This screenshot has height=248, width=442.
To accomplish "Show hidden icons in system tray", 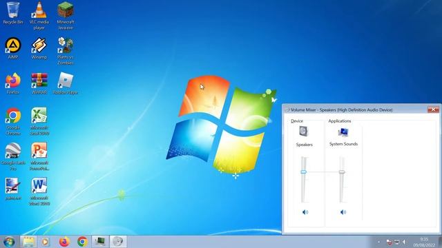I will [378, 242].
